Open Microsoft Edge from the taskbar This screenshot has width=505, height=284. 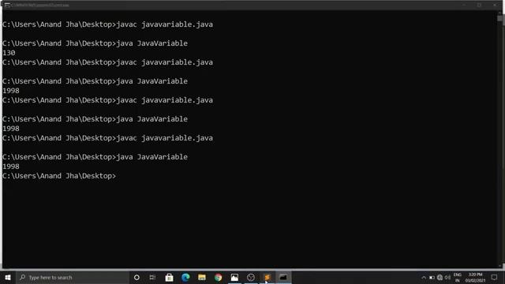point(185,277)
